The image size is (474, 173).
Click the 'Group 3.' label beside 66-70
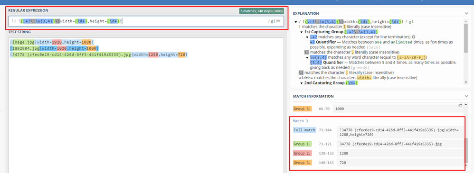coord(302,109)
